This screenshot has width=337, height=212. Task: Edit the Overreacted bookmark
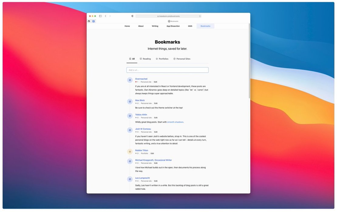pyautogui.click(x=155, y=82)
